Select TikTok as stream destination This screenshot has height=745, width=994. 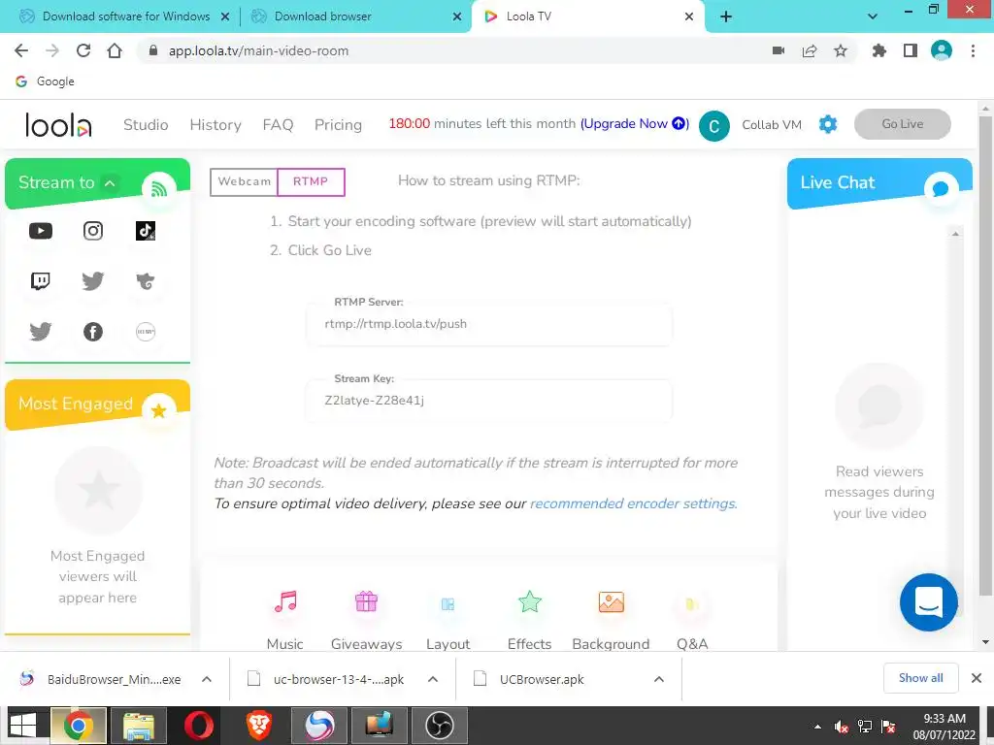(x=146, y=231)
